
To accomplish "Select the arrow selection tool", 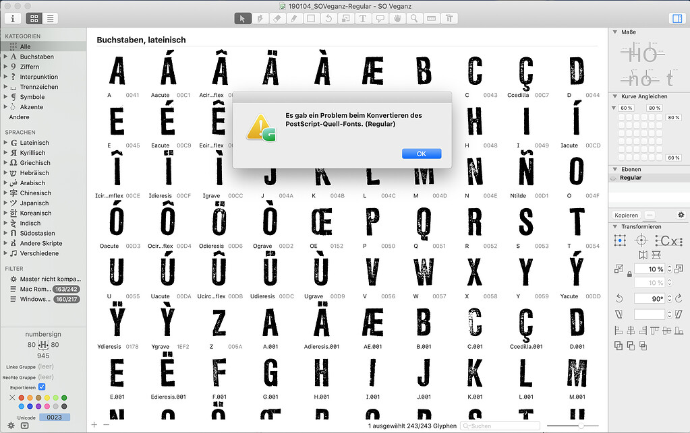I will point(242,18).
